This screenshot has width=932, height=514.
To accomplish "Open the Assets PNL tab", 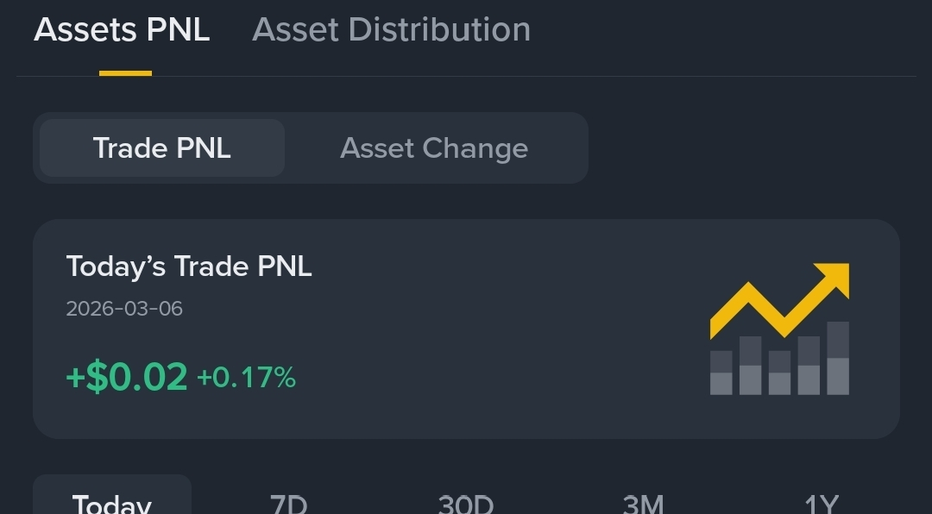I will 122,29.
